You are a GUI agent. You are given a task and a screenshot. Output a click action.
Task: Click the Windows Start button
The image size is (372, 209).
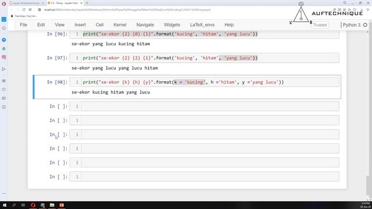click(x=5, y=205)
